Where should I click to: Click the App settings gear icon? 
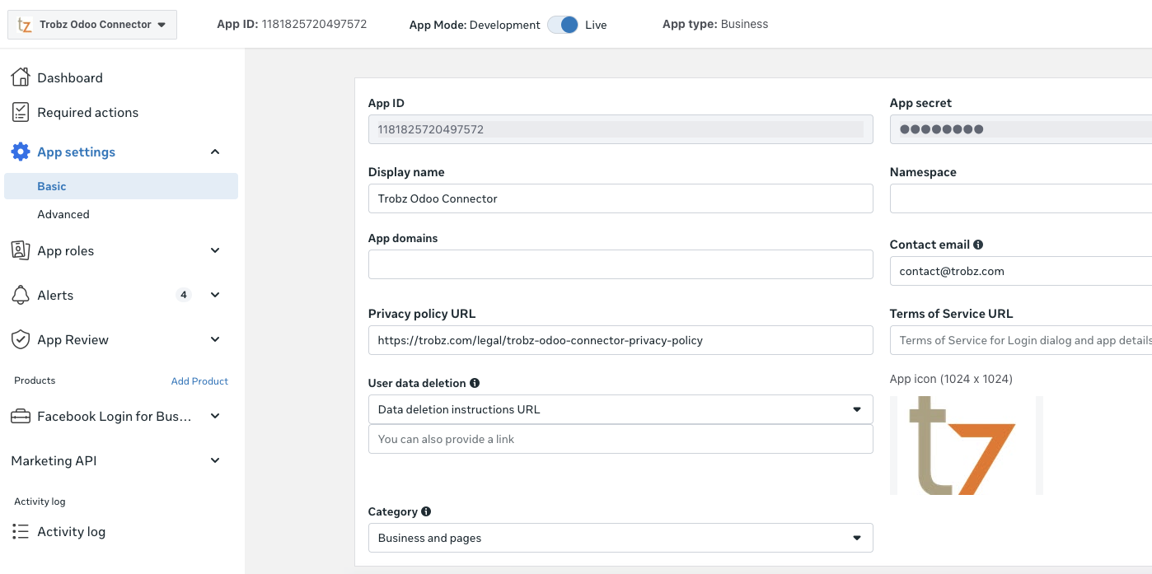pyautogui.click(x=21, y=152)
